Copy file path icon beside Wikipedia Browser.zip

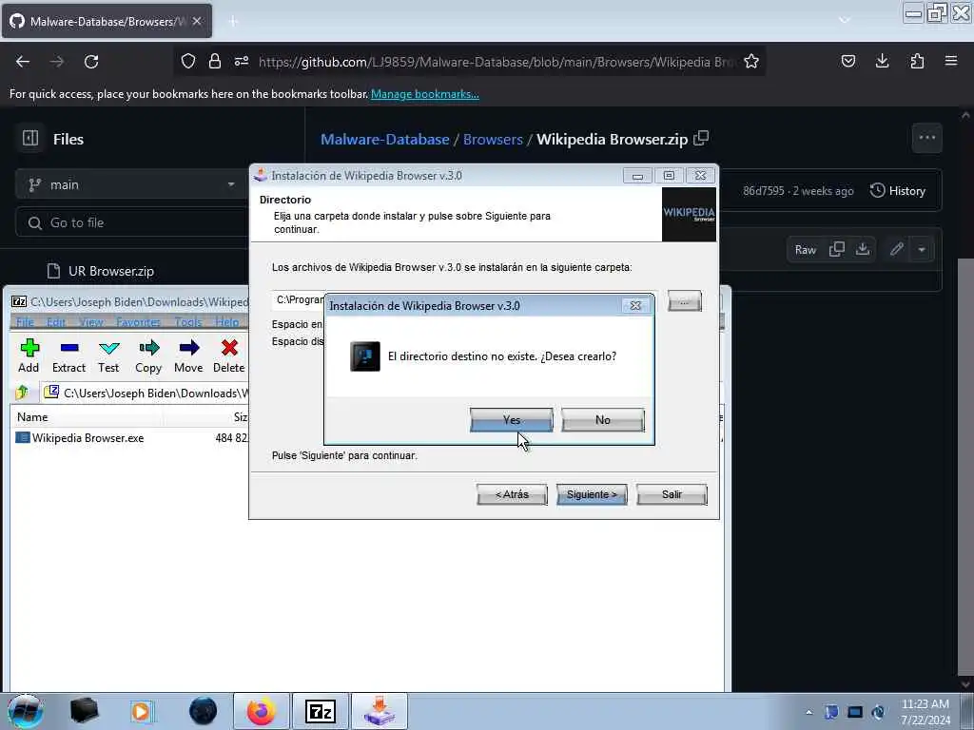pos(701,139)
